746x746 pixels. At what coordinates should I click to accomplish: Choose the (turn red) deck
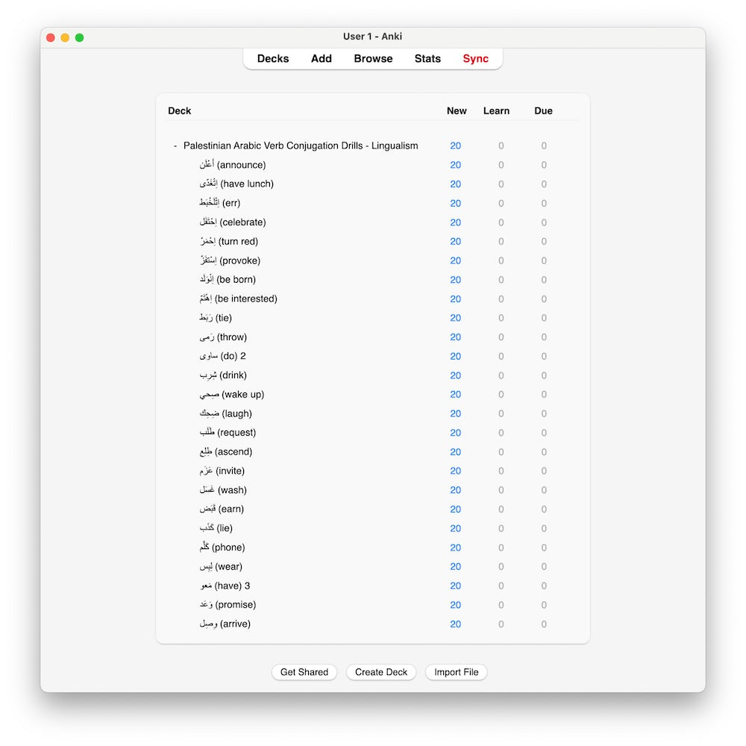click(228, 242)
